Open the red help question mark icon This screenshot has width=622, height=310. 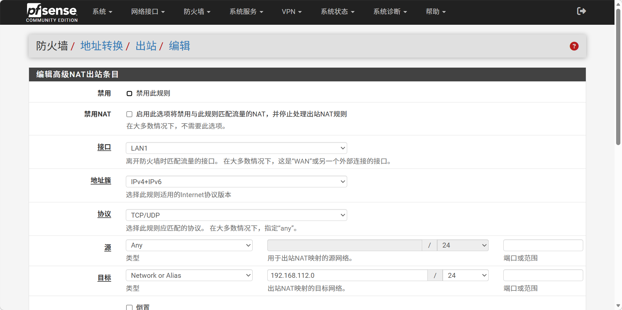(574, 46)
